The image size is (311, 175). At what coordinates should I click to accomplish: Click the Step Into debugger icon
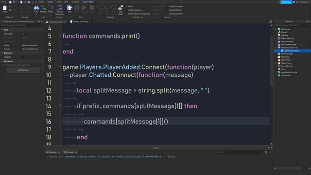pos(100,8)
